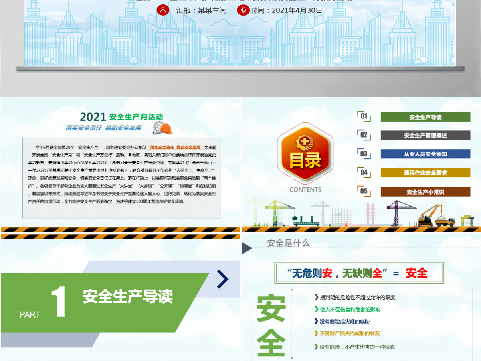Click the hard hat and gear icon

coord(163,128)
